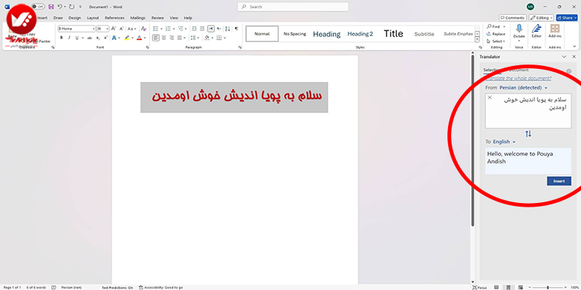Click Accessibility: Good to go status
Viewport: 581px width, 290px height.
tap(161, 287)
